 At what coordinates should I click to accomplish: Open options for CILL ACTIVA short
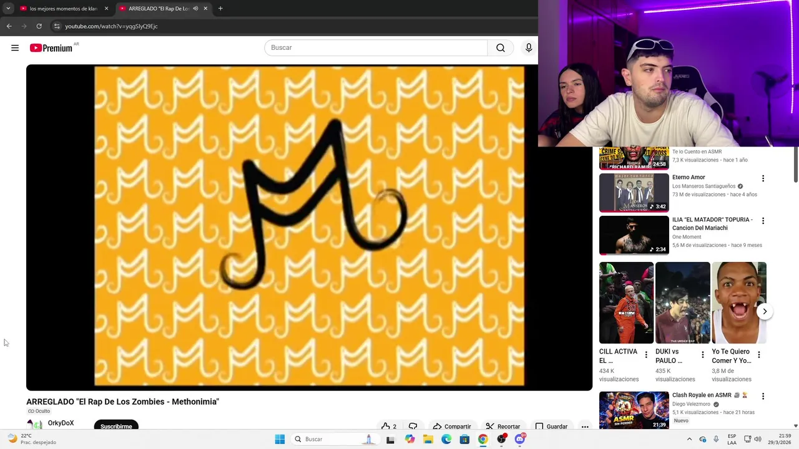[646, 355]
